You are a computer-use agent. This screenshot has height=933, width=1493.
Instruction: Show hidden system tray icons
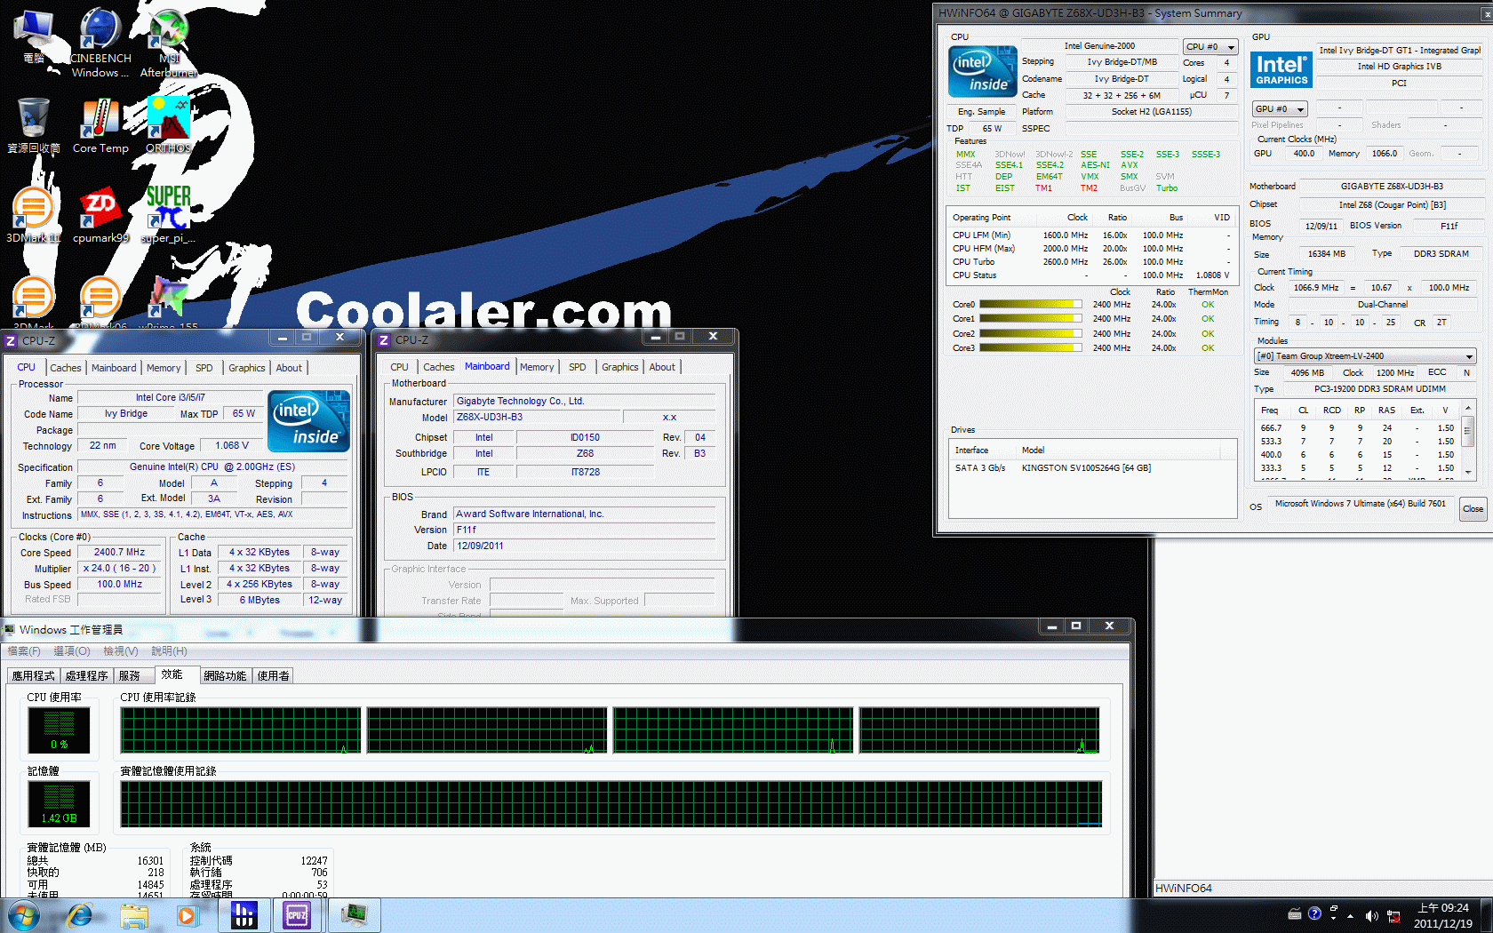click(1351, 916)
